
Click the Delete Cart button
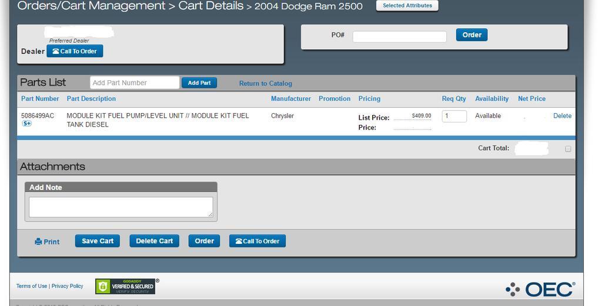click(x=155, y=241)
